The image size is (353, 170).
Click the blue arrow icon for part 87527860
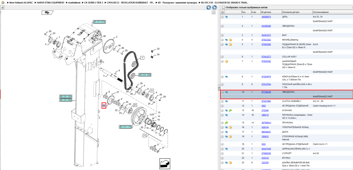[x=226, y=101]
